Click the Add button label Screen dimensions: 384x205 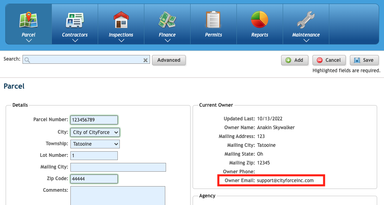[x=298, y=60]
